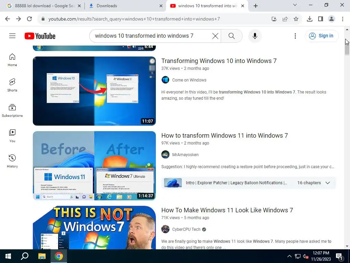Open How to transform Windows 11 title

[225, 136]
